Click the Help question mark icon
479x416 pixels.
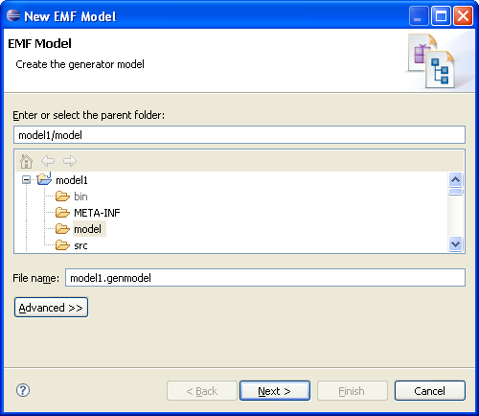(x=23, y=390)
